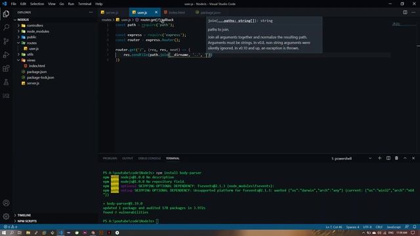The height and width of the screenshot is (236, 420).
Task: Click the VS Code taskbar icon
Action: (60, 233)
